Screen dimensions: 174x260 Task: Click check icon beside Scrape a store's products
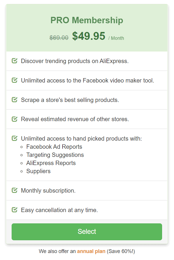[x=15, y=100]
